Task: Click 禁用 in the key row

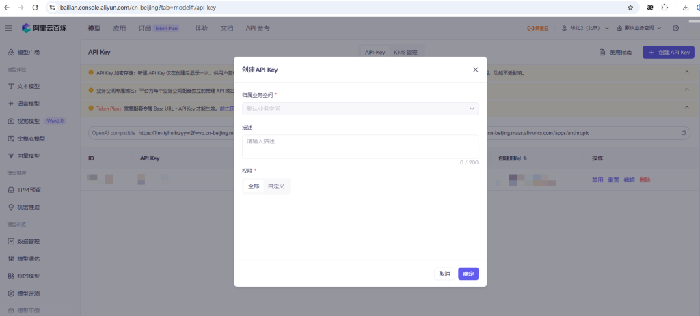Action: point(597,179)
